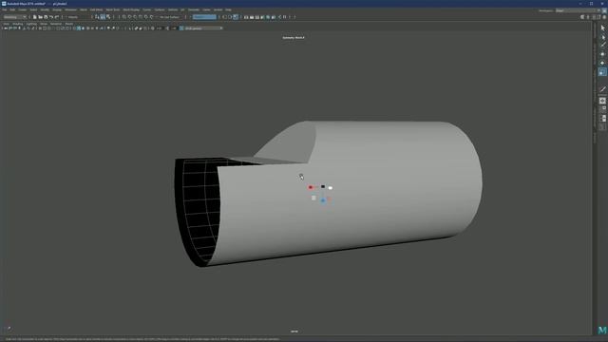608x342 pixels.
Task: Create a new scene from status line
Action: 35,17
